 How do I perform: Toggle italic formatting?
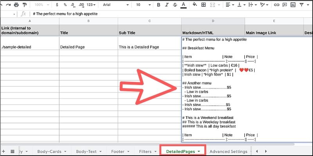coord(167,5)
